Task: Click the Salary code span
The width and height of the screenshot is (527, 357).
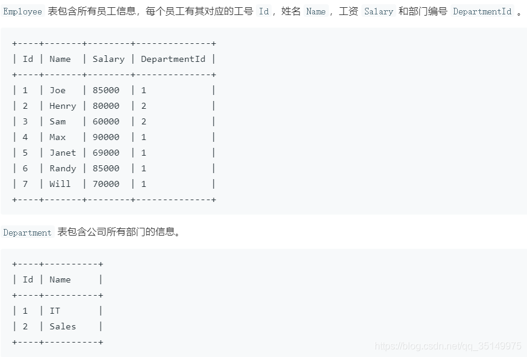Action: [x=378, y=11]
